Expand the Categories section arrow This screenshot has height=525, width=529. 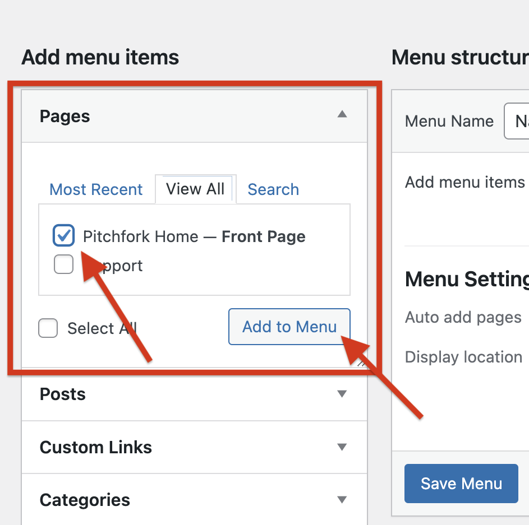(x=342, y=499)
